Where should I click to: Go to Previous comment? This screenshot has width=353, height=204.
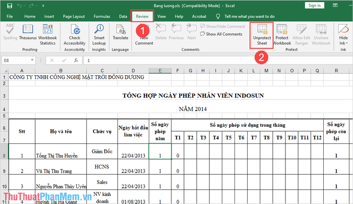177,32
